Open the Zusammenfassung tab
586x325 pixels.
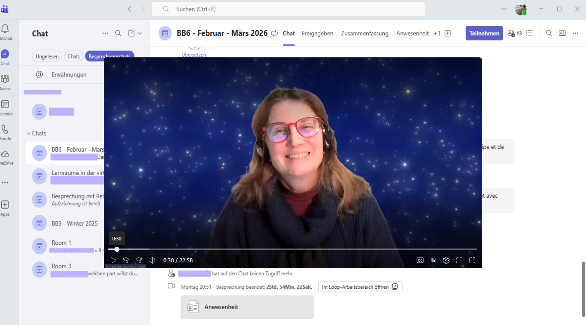coord(365,33)
